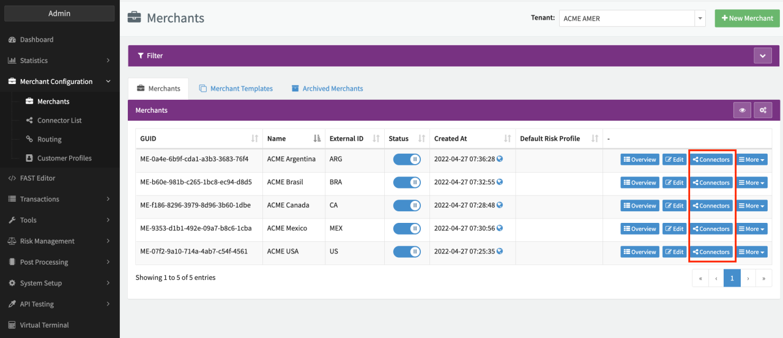Image resolution: width=783 pixels, height=338 pixels.
Task: Open the Tenant dropdown showing ACME AMER
Action: (x=632, y=18)
